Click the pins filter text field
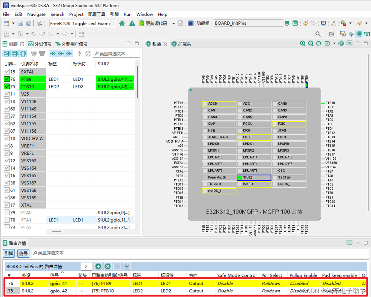This screenshot has height=297, width=371. coord(117,54)
